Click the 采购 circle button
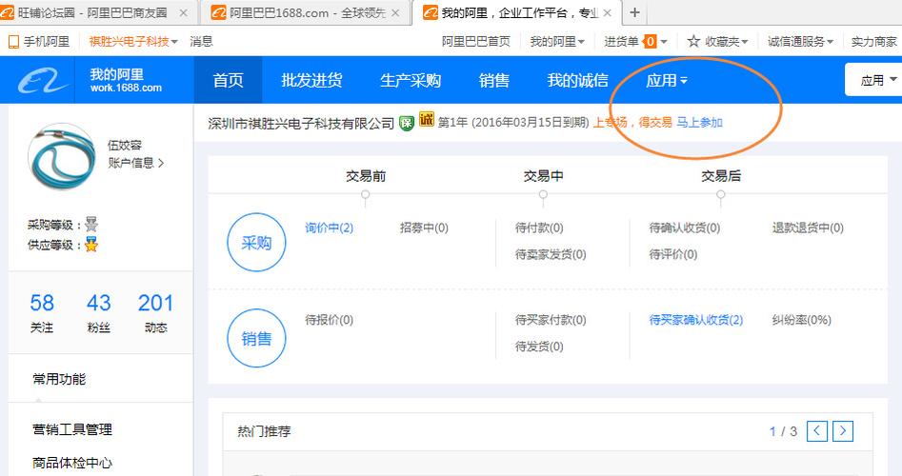902x476 pixels. point(256,243)
